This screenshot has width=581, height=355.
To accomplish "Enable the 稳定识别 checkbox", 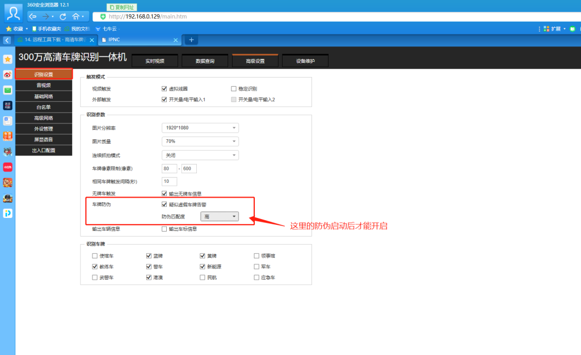I will [x=234, y=89].
